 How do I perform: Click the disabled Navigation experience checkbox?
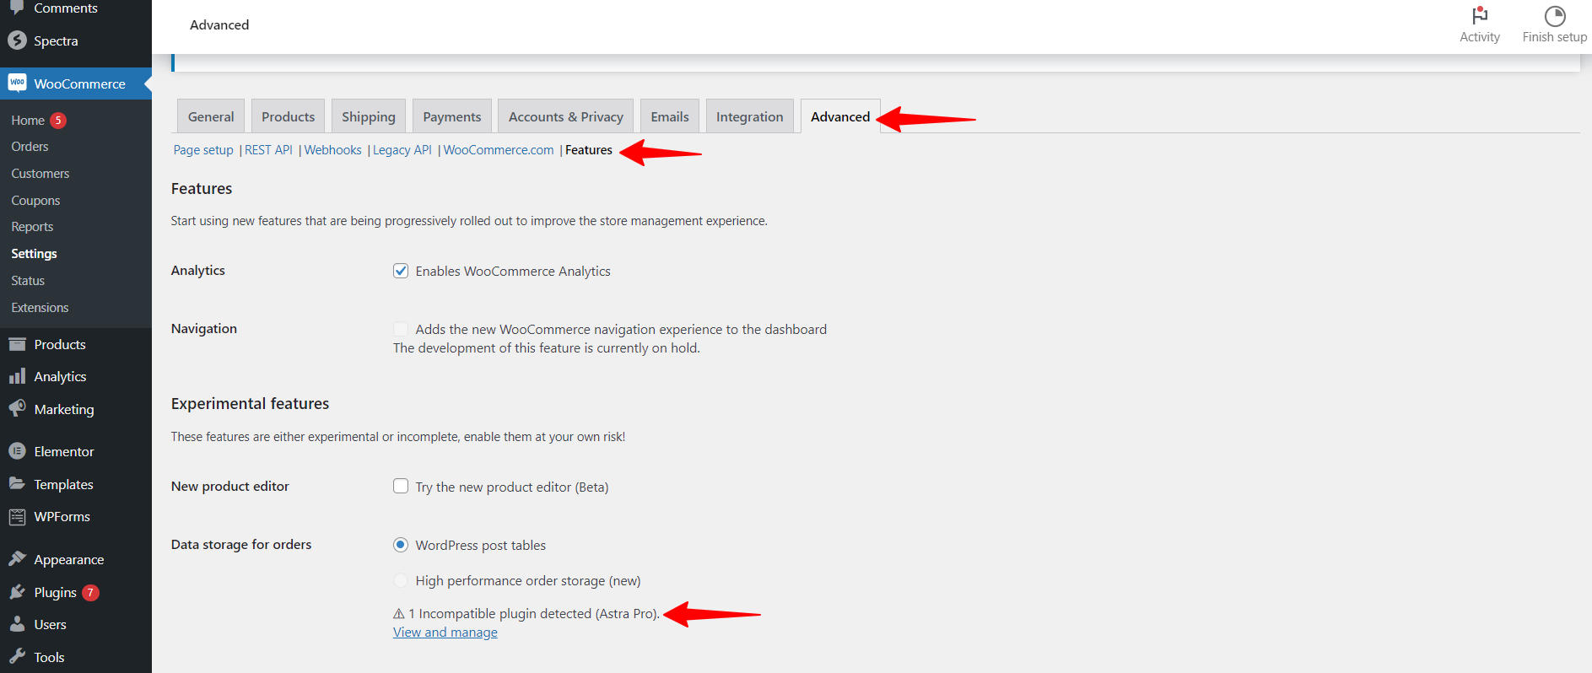click(401, 329)
